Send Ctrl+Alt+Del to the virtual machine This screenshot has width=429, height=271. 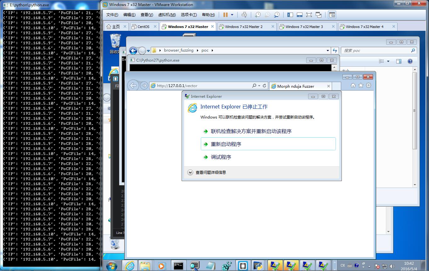(244, 15)
